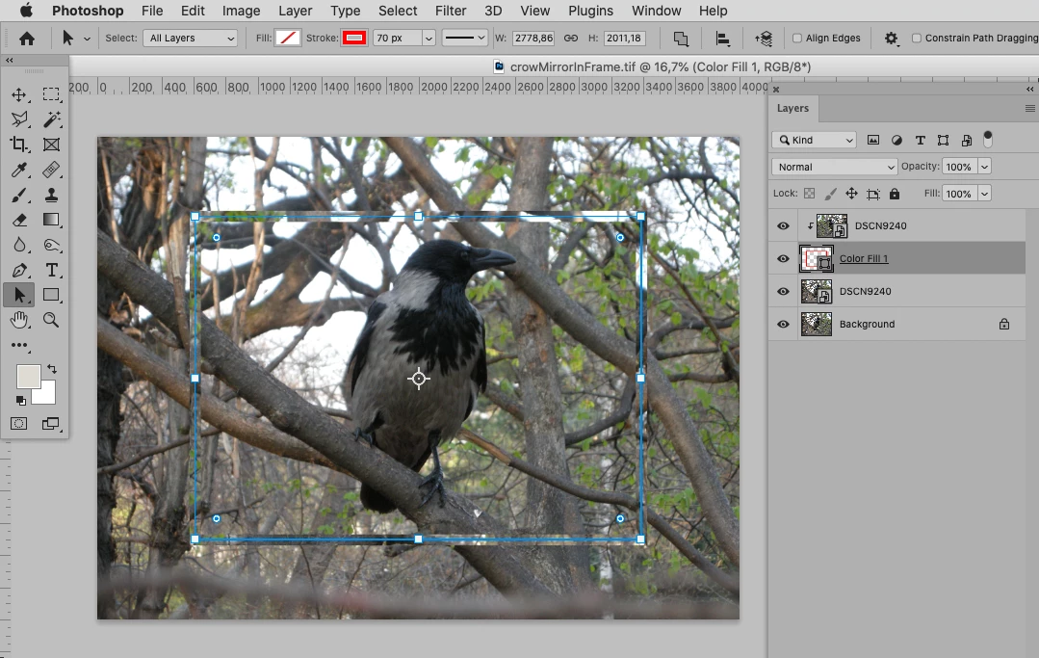Link width and height values

570,38
